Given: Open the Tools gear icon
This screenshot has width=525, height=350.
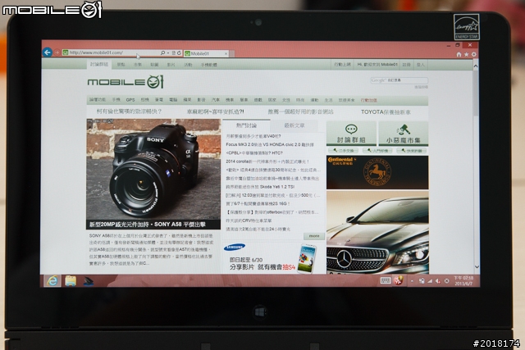Looking at the screenshot, I should tap(474, 54).
